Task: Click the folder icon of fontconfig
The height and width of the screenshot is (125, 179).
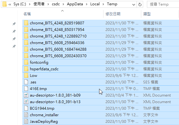Action: pos(26,62)
